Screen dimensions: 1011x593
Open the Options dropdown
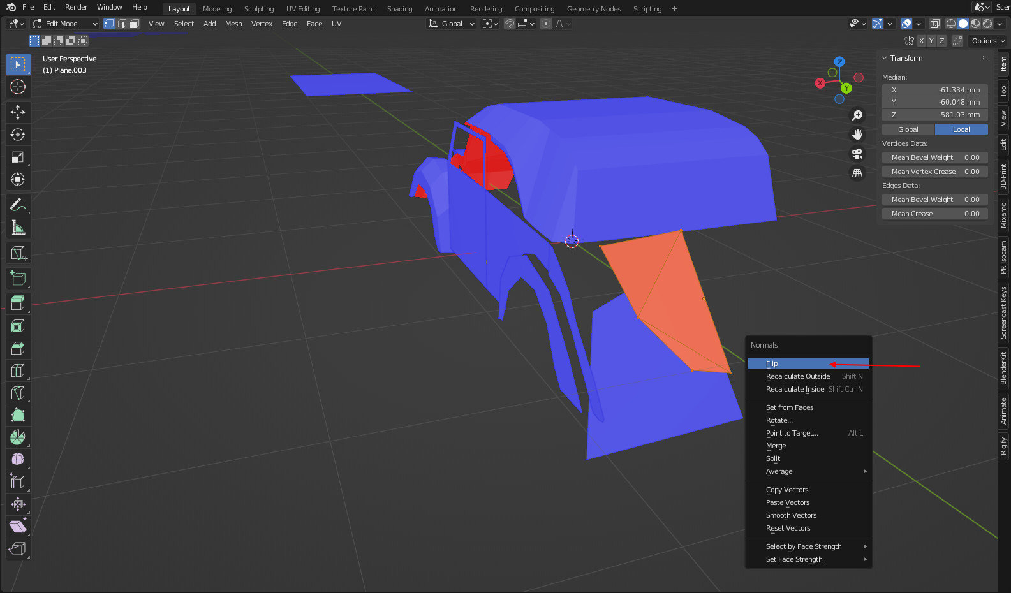[988, 41]
